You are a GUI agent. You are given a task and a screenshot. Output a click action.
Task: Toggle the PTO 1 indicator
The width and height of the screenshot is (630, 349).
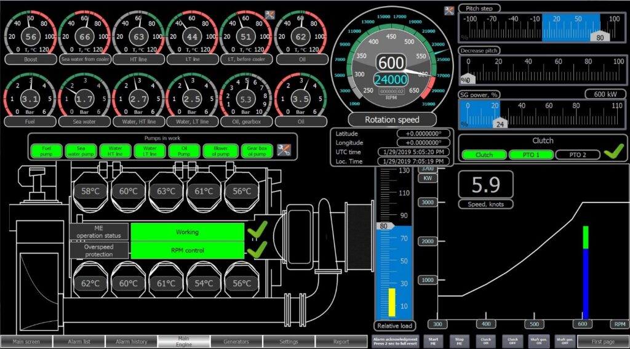[x=530, y=154]
